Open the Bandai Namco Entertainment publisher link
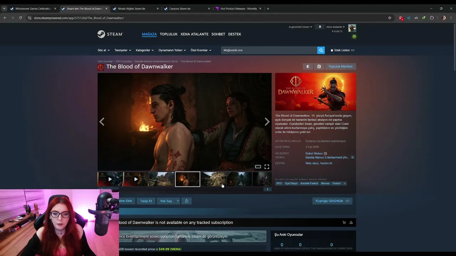456x256 pixels. coord(327,158)
